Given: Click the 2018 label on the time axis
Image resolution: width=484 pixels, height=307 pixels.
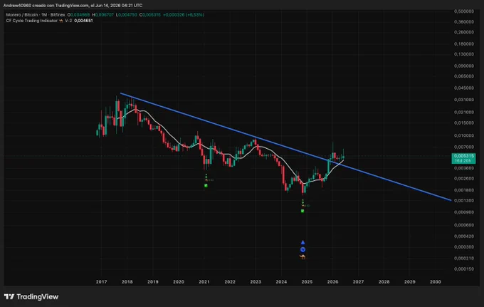Looking at the screenshot, I should [127, 281].
